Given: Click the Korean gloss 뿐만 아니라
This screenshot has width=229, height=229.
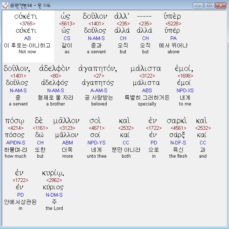Looking at the screenshot, I should 126,150.
